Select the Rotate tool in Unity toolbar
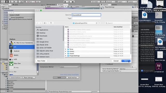Screen dimensions: 166x93 coord(10,2)
